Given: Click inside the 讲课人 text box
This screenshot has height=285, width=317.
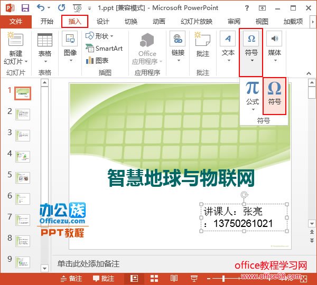Looking at the screenshot, I should coord(244,217).
